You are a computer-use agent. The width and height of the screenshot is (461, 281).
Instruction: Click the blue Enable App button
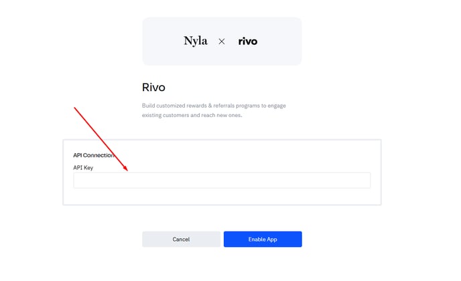coord(263,239)
